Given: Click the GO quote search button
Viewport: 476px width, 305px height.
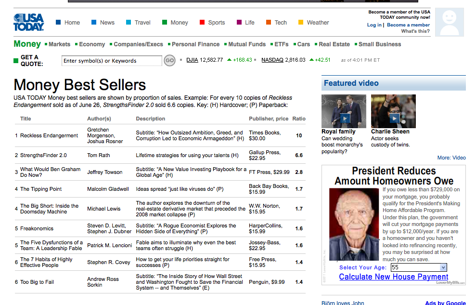Looking at the screenshot, I should pos(170,60).
